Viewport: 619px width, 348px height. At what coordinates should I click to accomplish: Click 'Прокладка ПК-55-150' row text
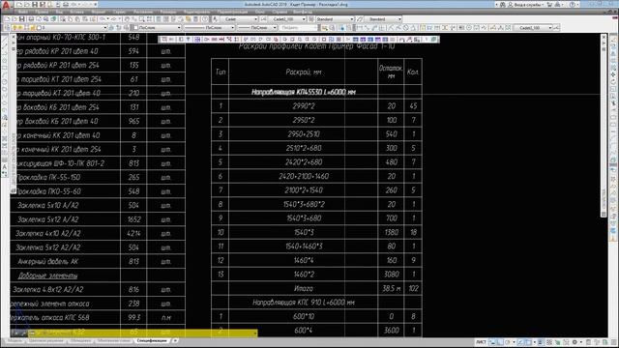[x=48, y=177]
